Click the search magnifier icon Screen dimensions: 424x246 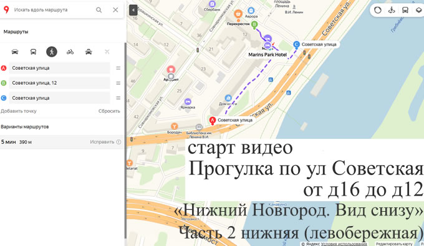(99, 10)
